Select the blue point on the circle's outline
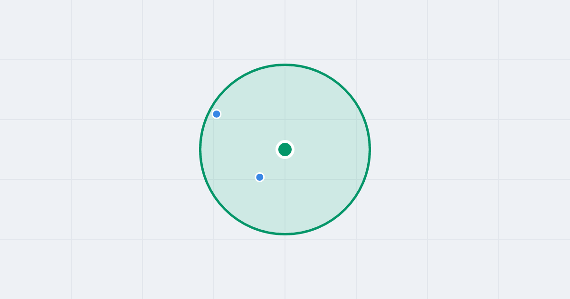This screenshot has height=299, width=570. (217, 114)
